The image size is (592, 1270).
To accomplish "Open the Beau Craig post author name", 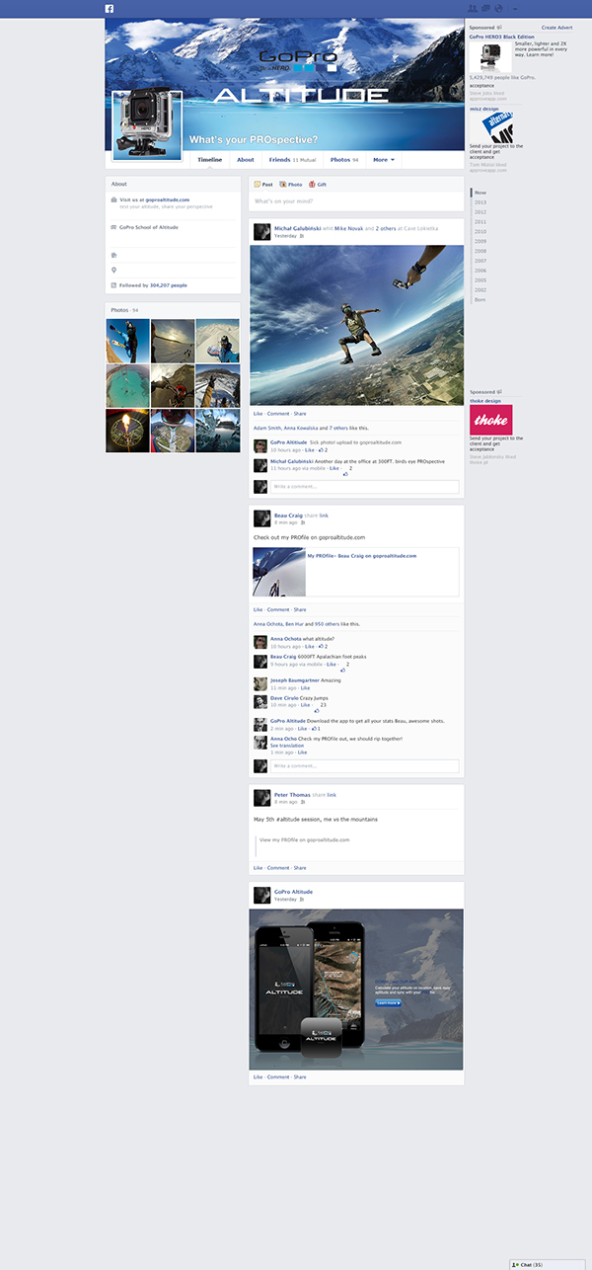I will (288, 515).
